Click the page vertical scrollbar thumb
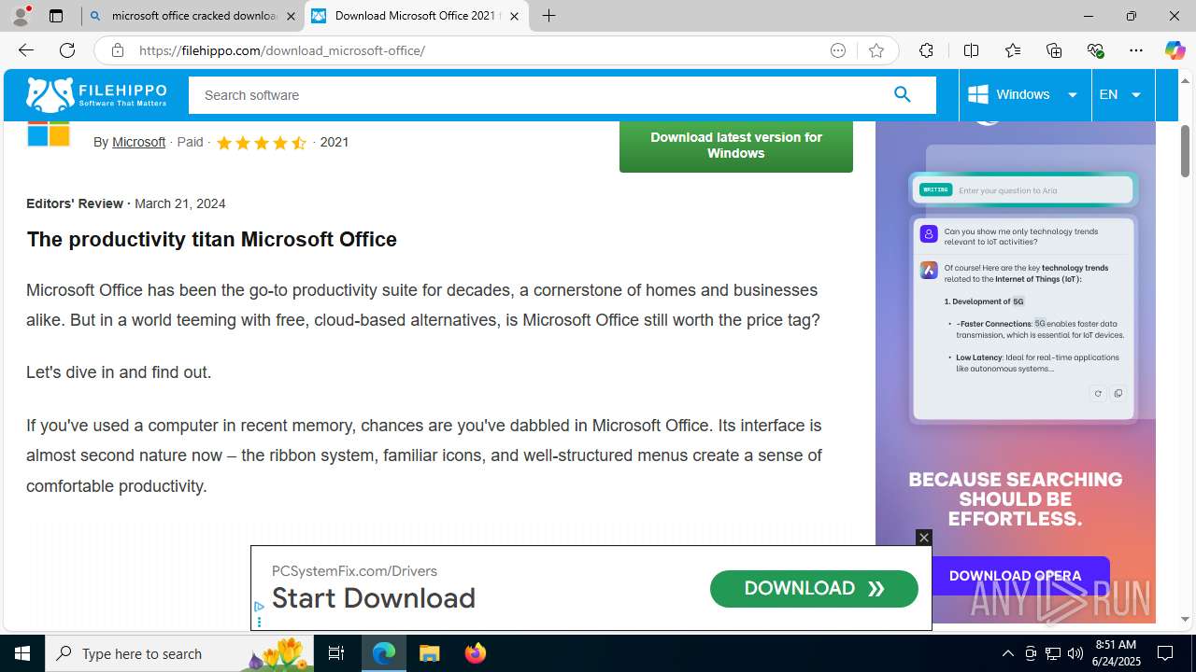Image resolution: width=1196 pixels, height=672 pixels. pos(1185,151)
